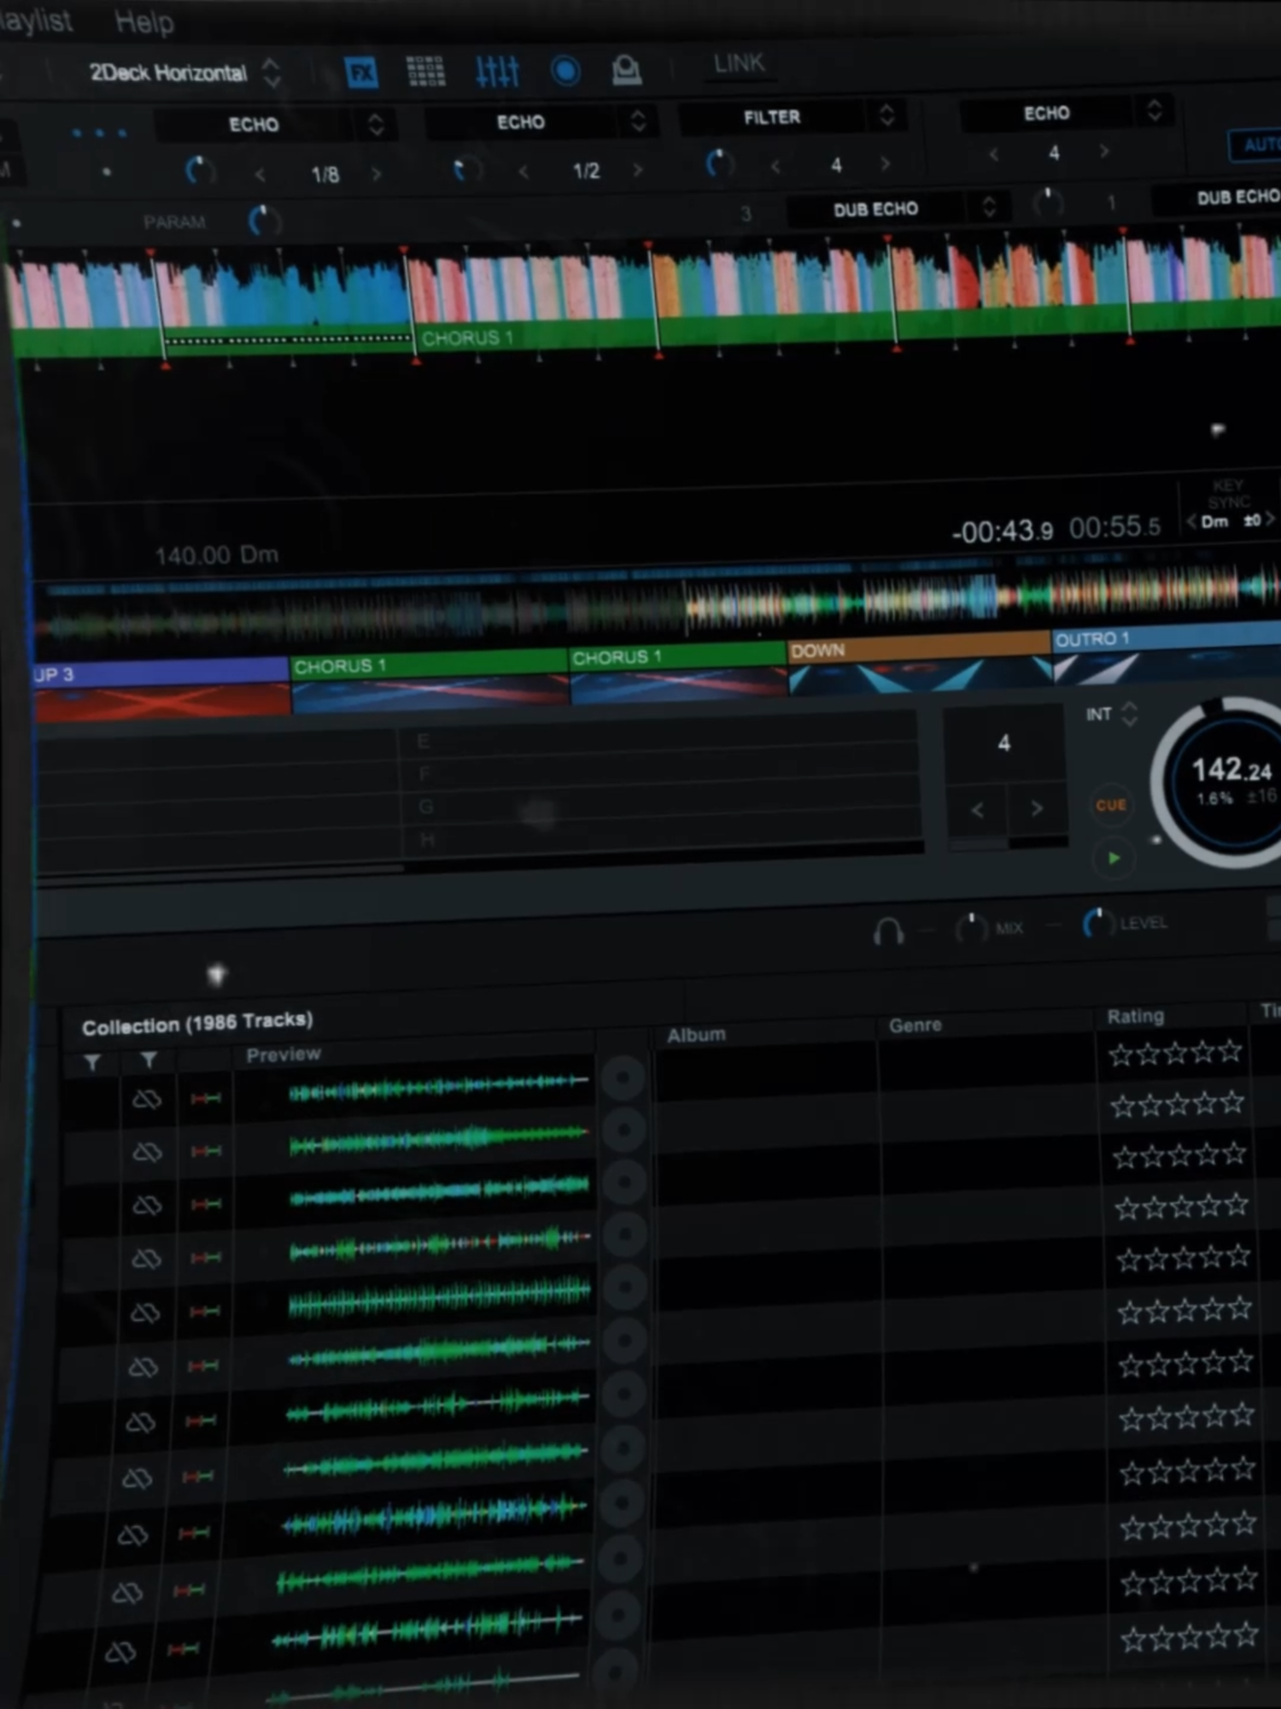Set the first track's star rating
1281x1709 pixels.
1175,1053
